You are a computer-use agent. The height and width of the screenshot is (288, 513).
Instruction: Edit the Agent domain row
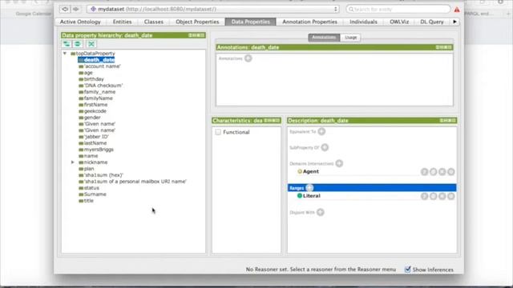(x=450, y=172)
